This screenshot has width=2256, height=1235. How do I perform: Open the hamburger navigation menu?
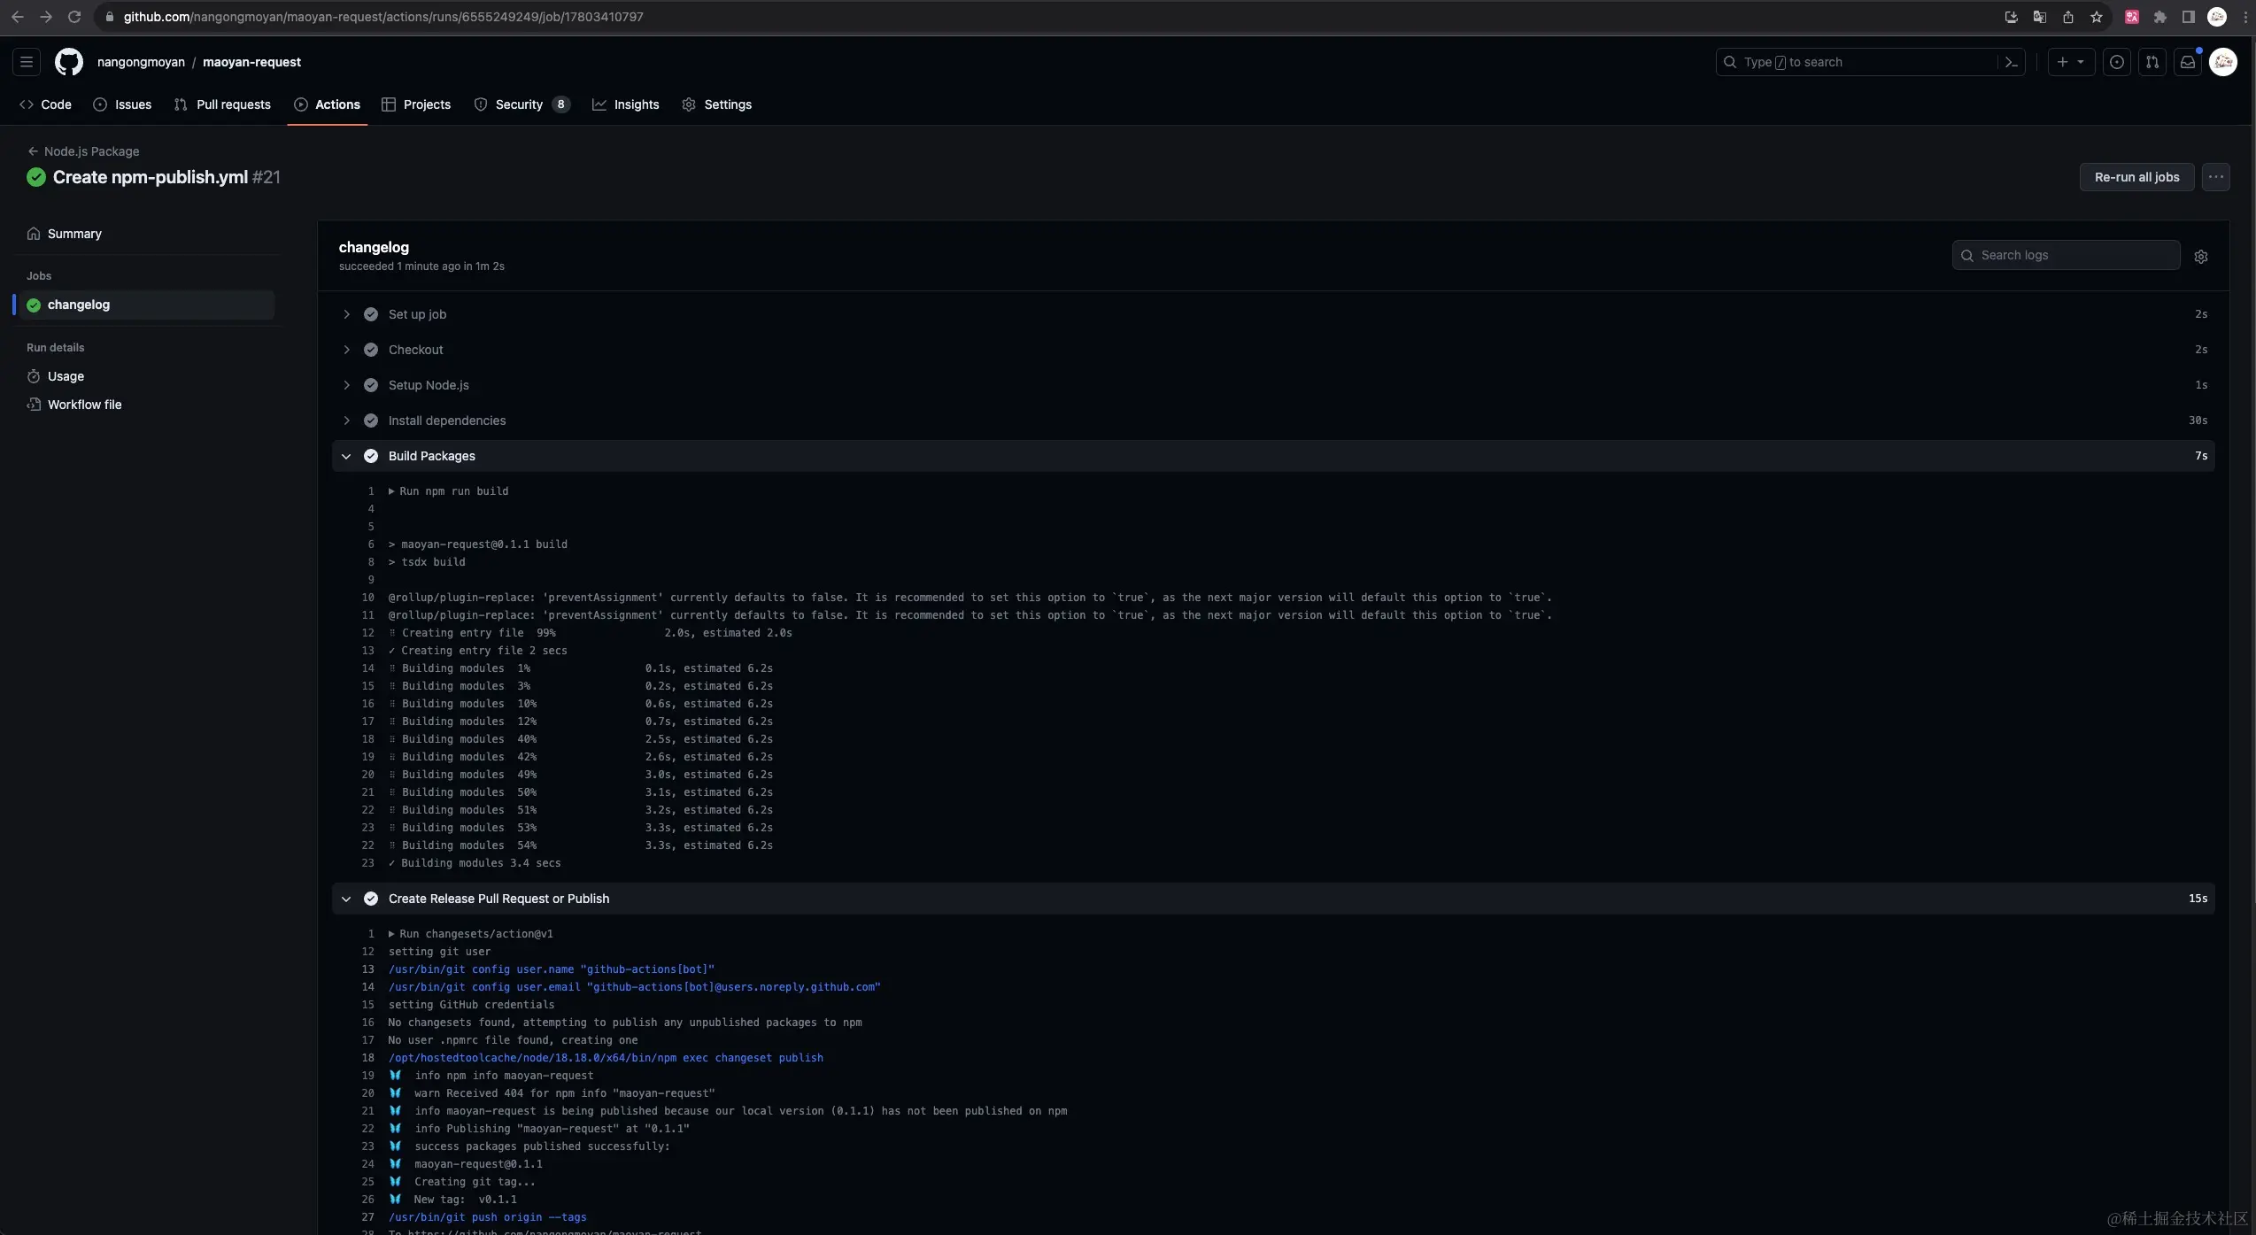[27, 62]
